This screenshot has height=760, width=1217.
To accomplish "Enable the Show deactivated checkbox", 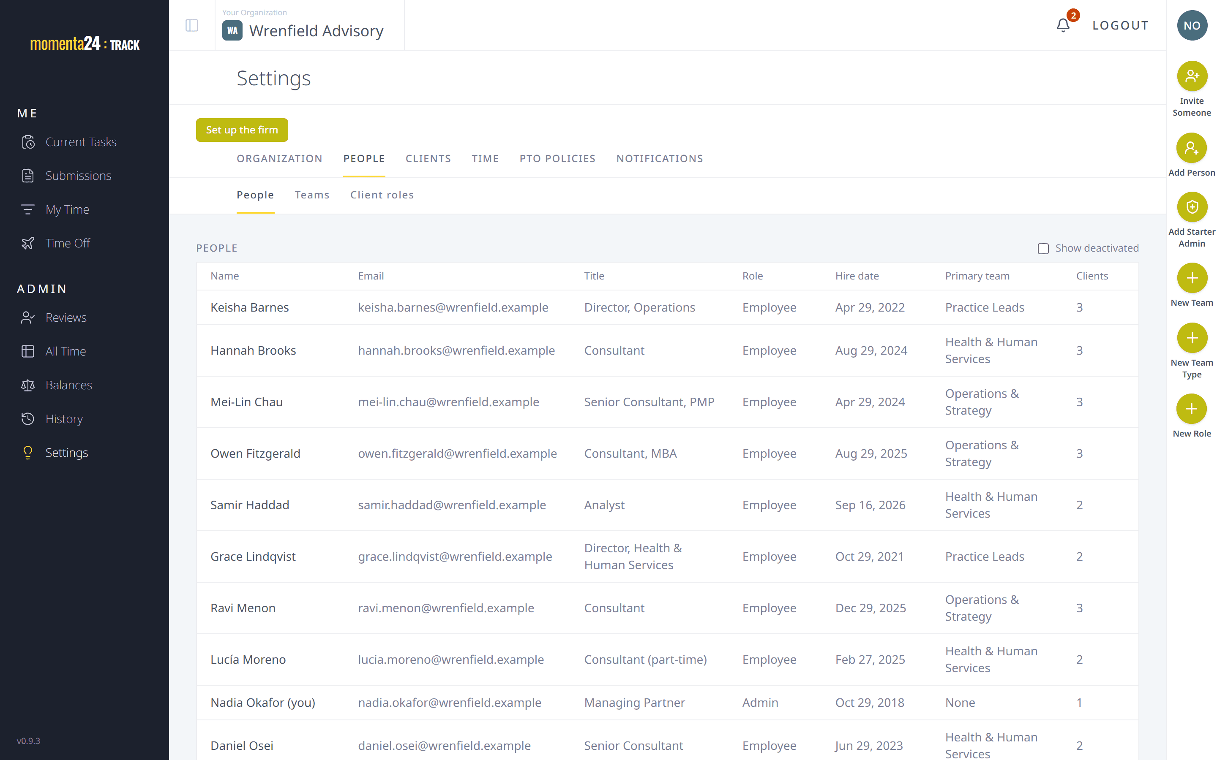I will 1043,248.
